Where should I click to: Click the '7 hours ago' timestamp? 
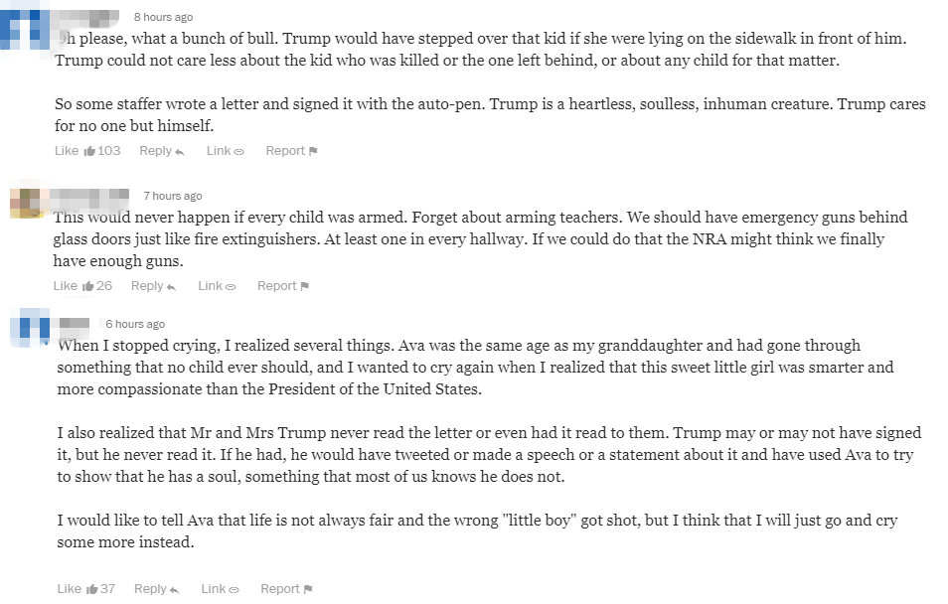point(173,196)
